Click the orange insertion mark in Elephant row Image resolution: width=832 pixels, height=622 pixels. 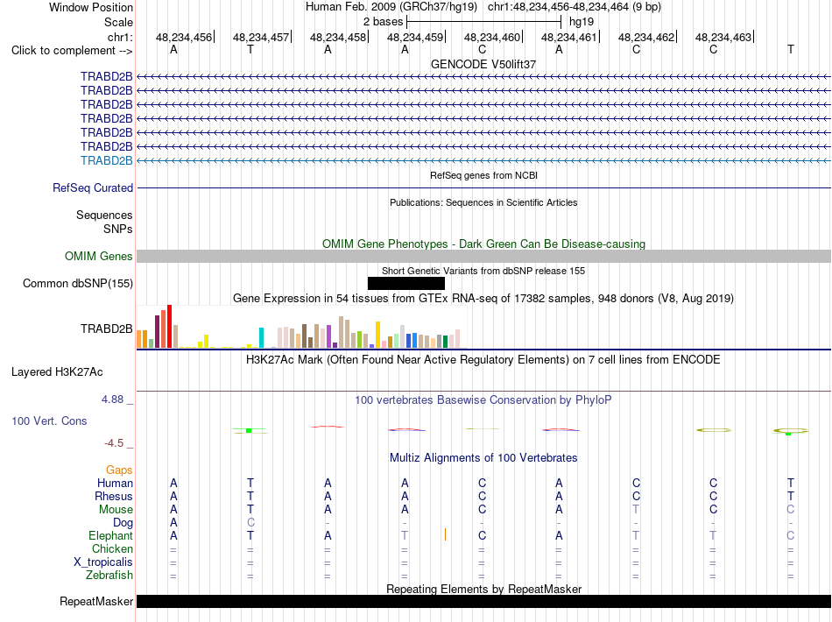pyautogui.click(x=445, y=534)
